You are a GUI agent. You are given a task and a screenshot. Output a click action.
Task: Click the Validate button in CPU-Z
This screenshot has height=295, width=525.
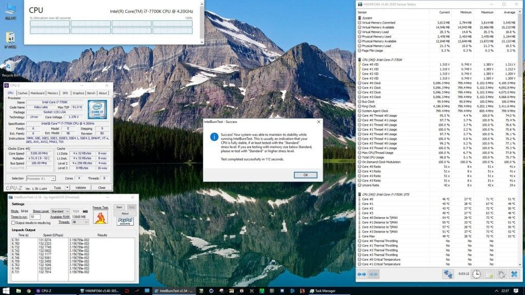tap(80, 187)
